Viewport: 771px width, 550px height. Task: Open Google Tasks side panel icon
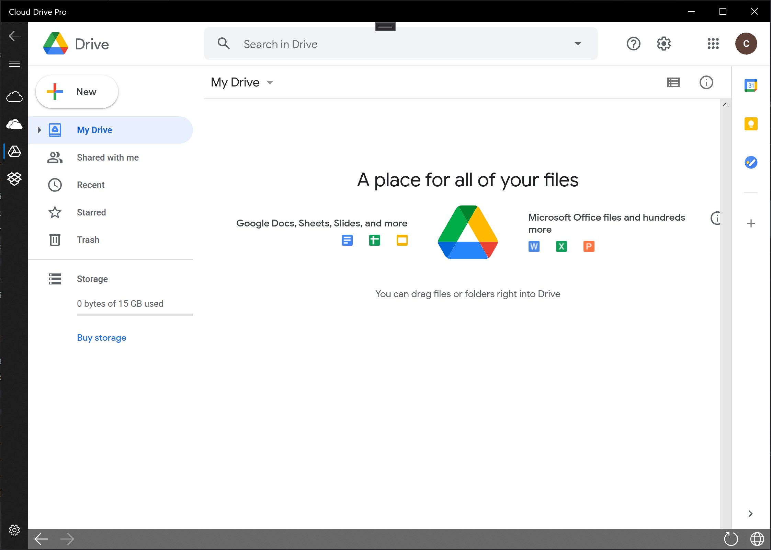click(751, 162)
